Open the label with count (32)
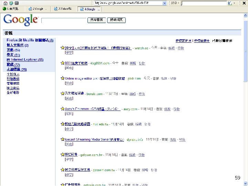 coord(13,64)
